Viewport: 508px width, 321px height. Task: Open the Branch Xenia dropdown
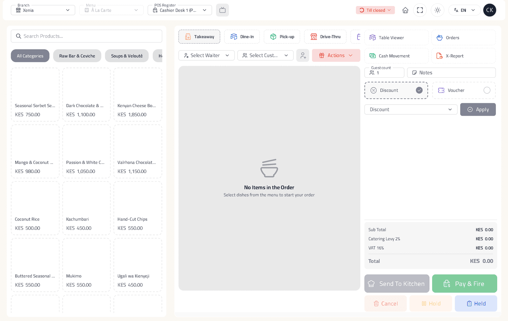point(43,10)
